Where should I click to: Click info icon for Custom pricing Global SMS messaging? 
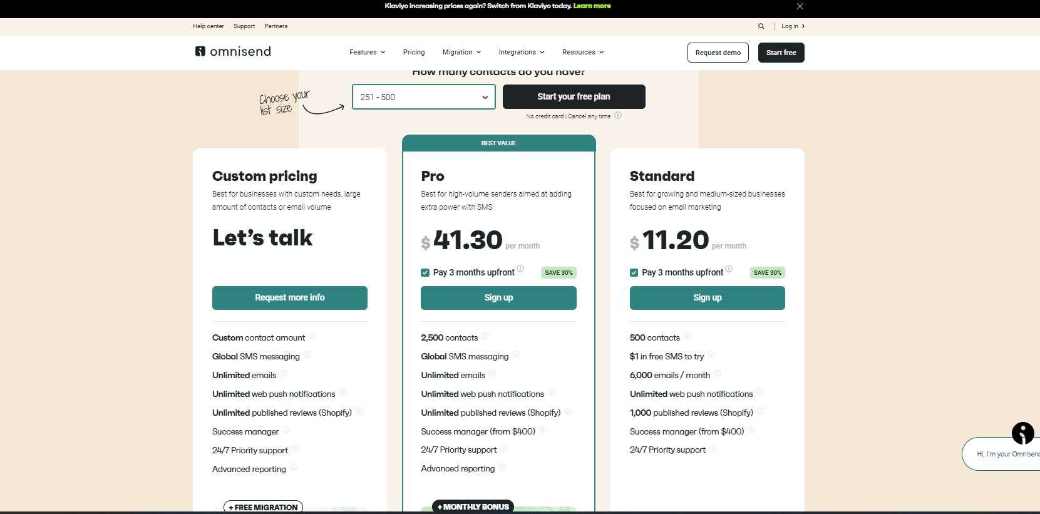pos(307,354)
